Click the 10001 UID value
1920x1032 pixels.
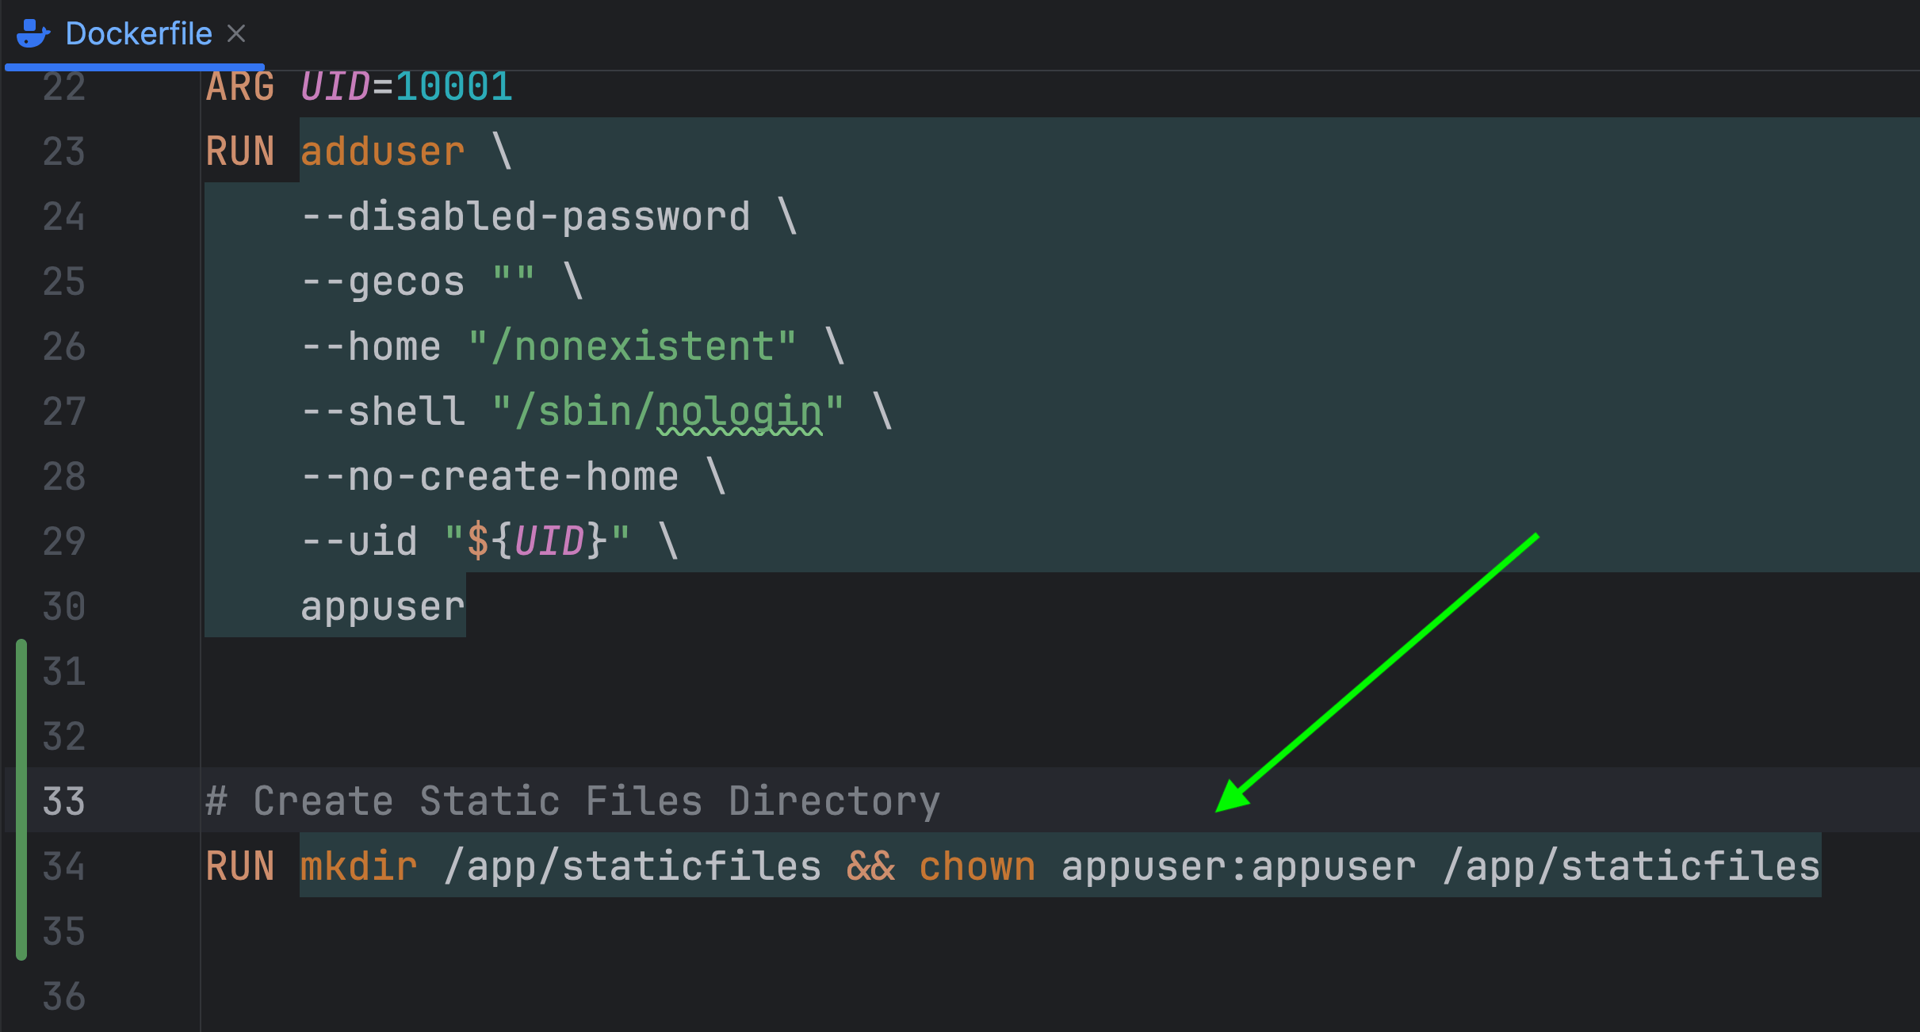(x=453, y=86)
